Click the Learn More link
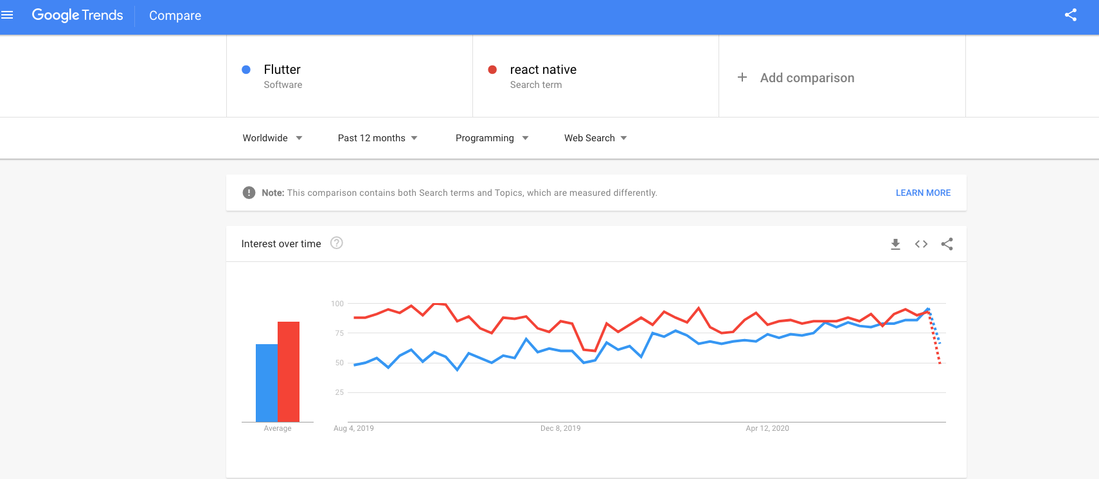Viewport: 1099px width, 479px height. click(x=923, y=193)
